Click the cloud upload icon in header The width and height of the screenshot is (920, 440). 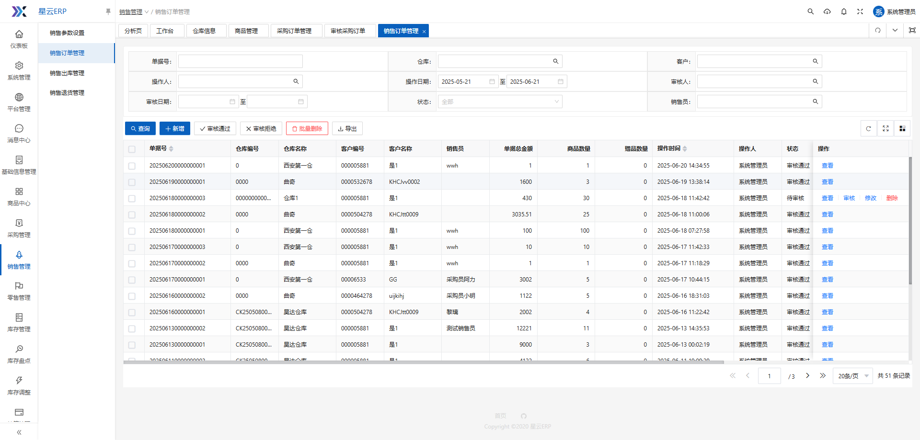pos(827,11)
